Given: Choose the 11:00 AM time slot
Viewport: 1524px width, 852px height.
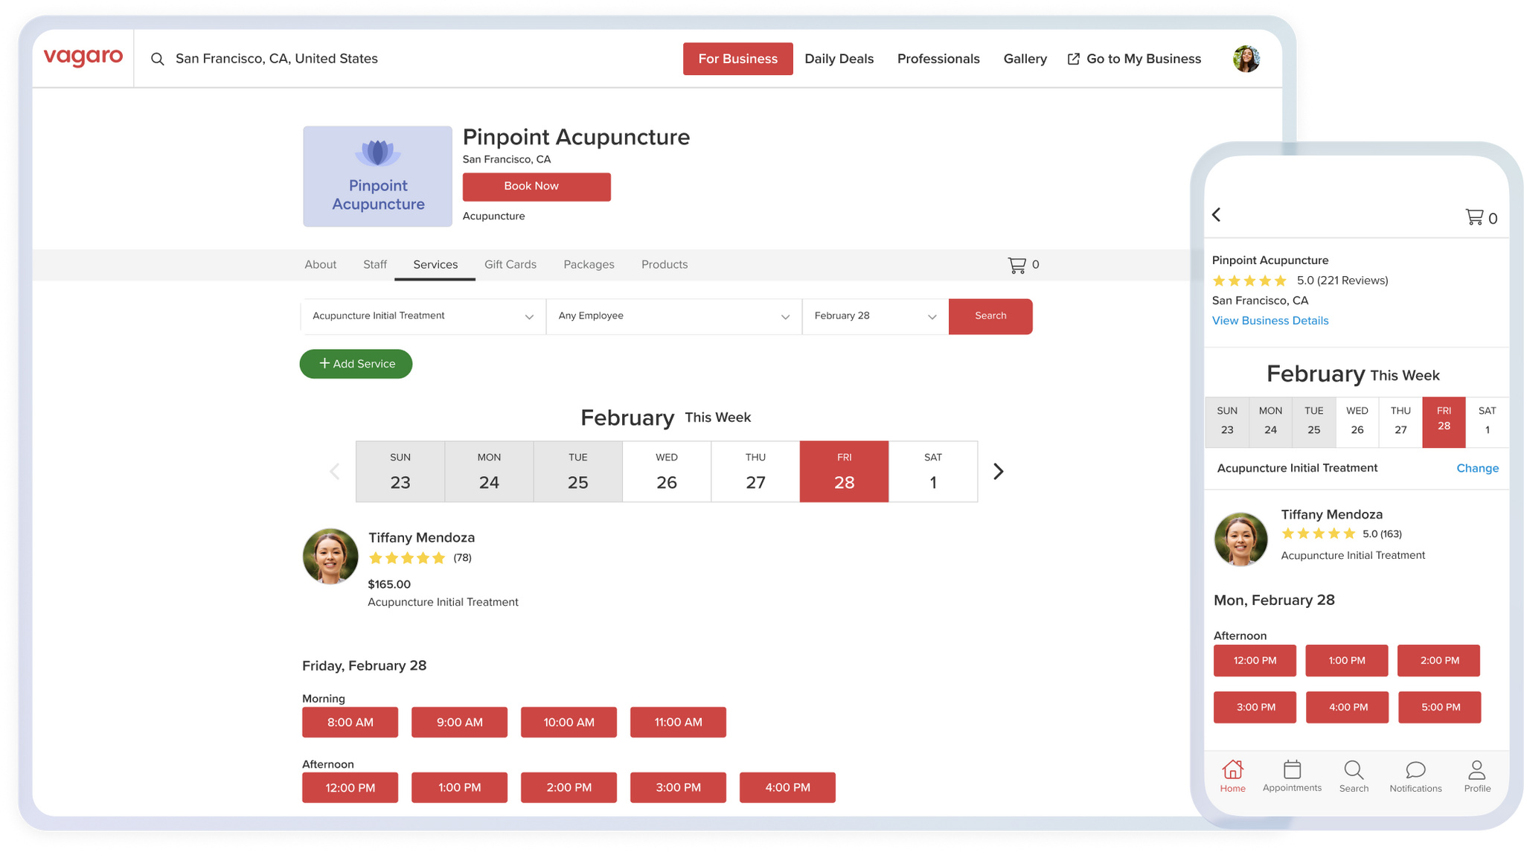Looking at the screenshot, I should [x=678, y=723].
